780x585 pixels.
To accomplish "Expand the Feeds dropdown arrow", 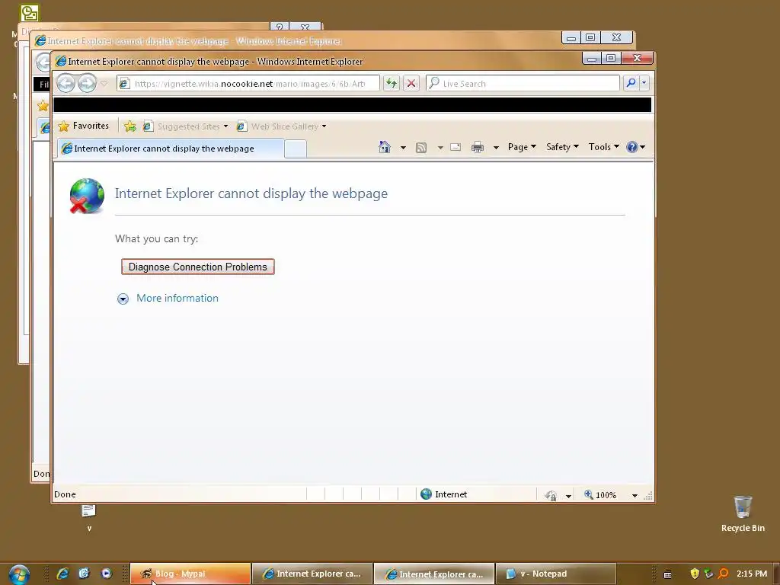I will tap(440, 147).
